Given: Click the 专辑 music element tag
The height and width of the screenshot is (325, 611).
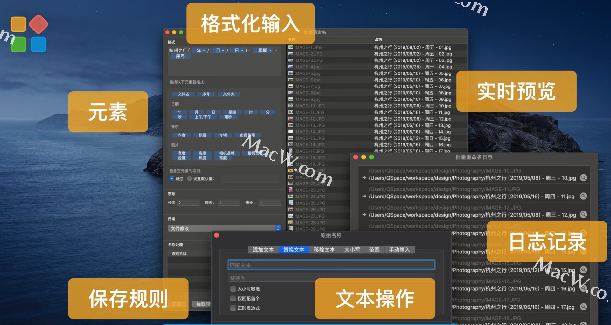Looking at the screenshot, I should pyautogui.click(x=223, y=135).
